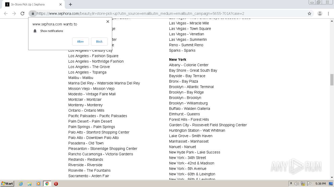Open Rancho Cucamonga - Victoria Gardens
Image resolution: width=334 pixels, height=187 pixels.
coord(101,154)
